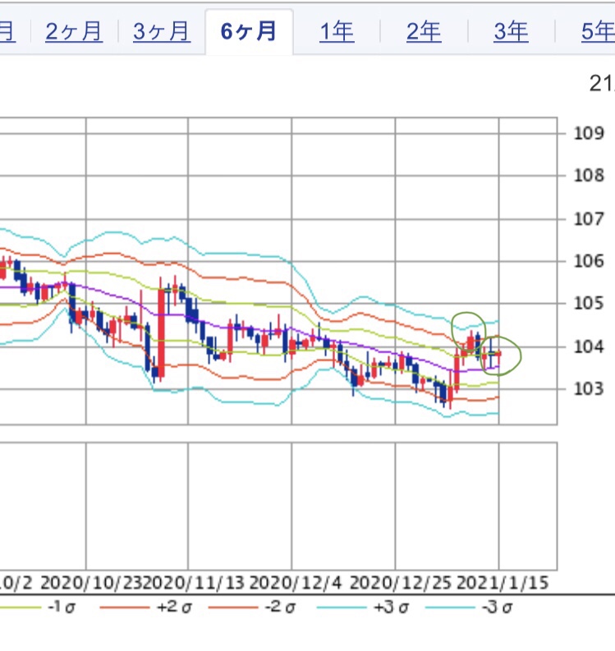Image resolution: width=615 pixels, height=651 pixels.
Task: Open the 5年 chart period tab
Action: pyautogui.click(x=598, y=31)
